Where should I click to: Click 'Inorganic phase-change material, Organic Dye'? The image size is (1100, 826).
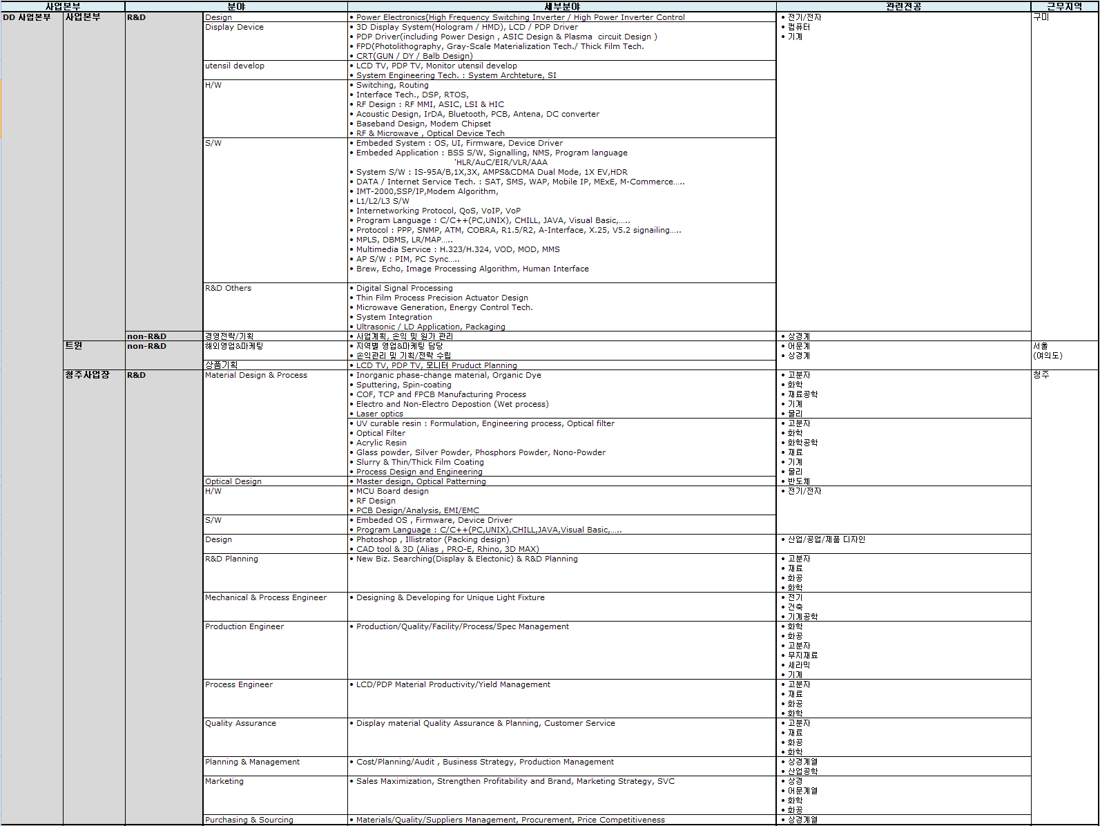445,375
